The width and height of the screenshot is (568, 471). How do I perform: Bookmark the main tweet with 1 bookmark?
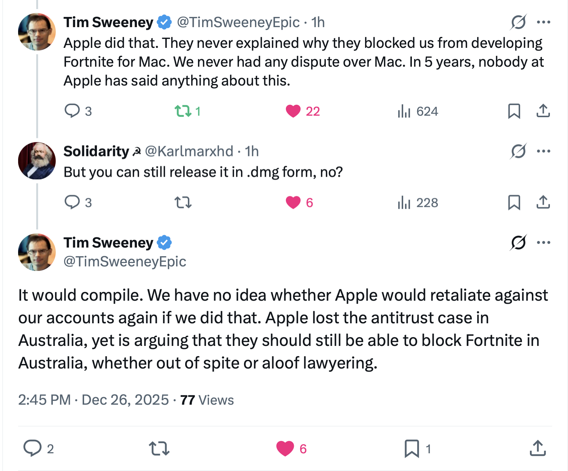[x=411, y=448]
